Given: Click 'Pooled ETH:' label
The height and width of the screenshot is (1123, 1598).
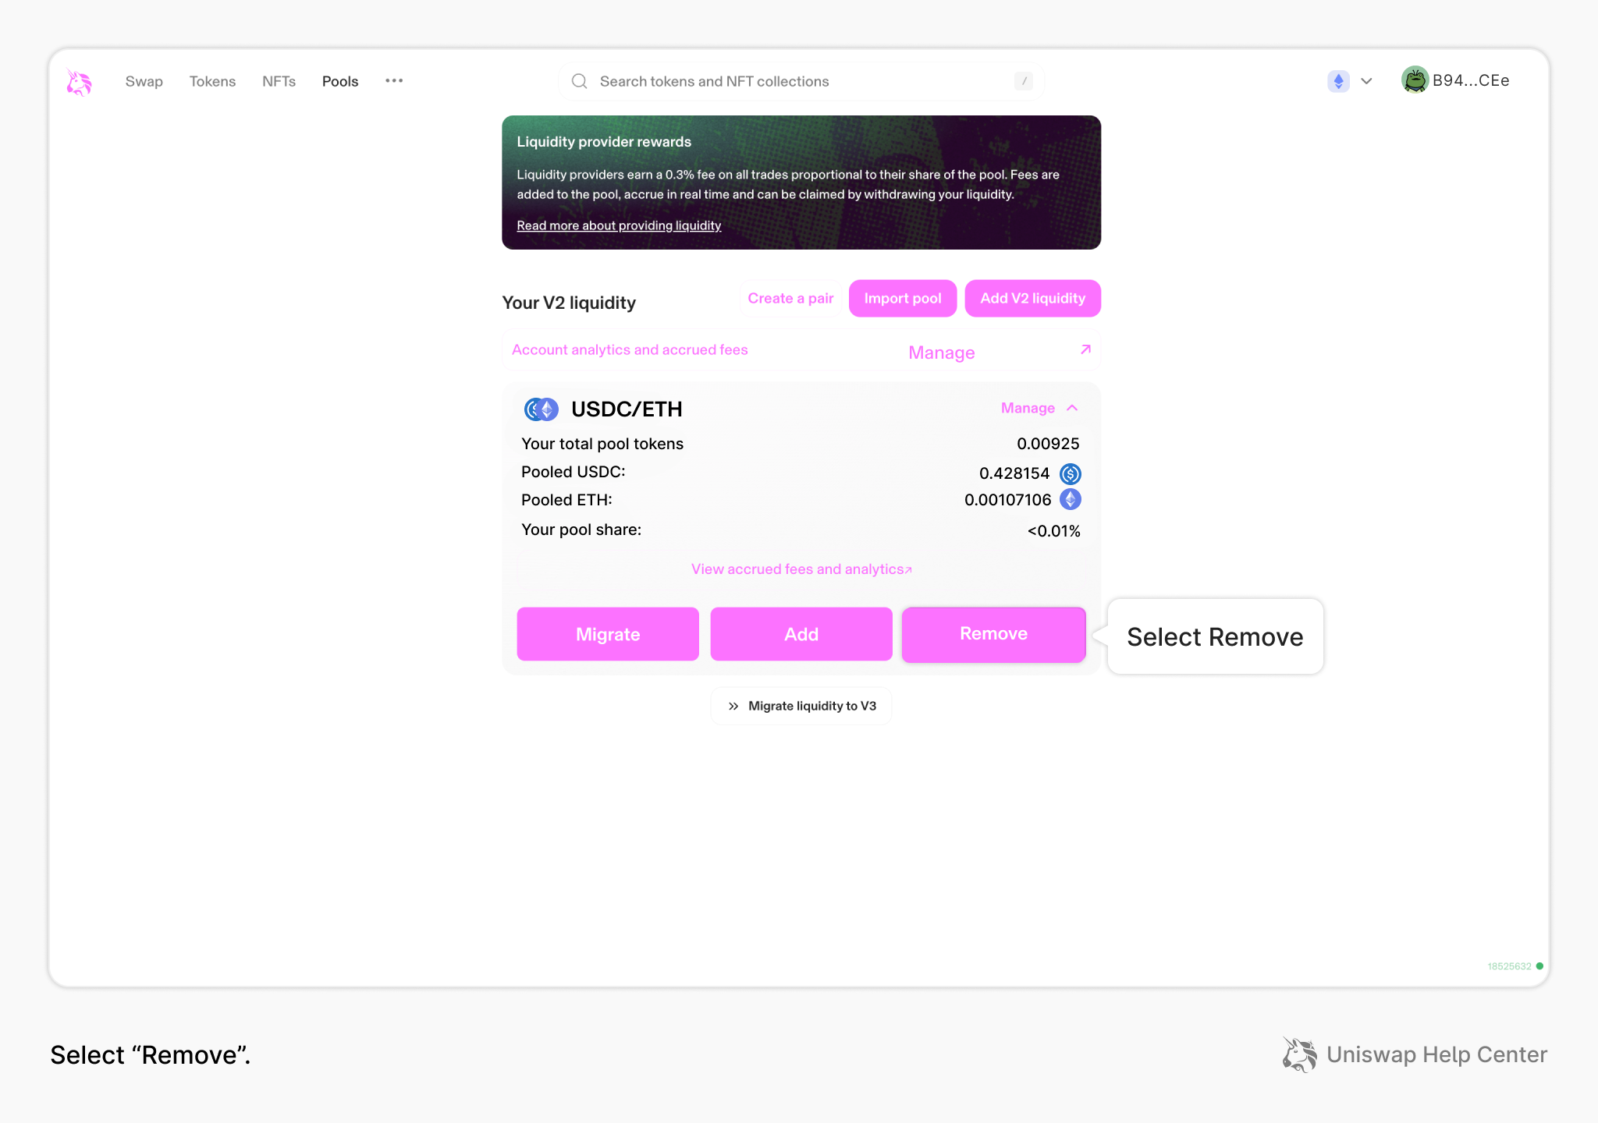Looking at the screenshot, I should [x=566, y=500].
